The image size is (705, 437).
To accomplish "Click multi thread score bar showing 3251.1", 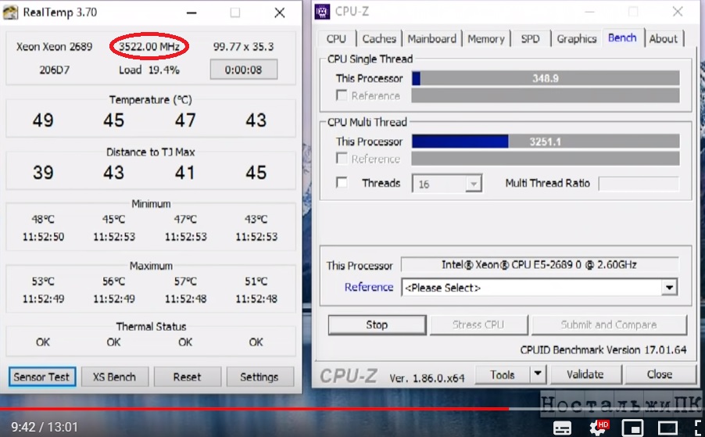I will [x=546, y=141].
